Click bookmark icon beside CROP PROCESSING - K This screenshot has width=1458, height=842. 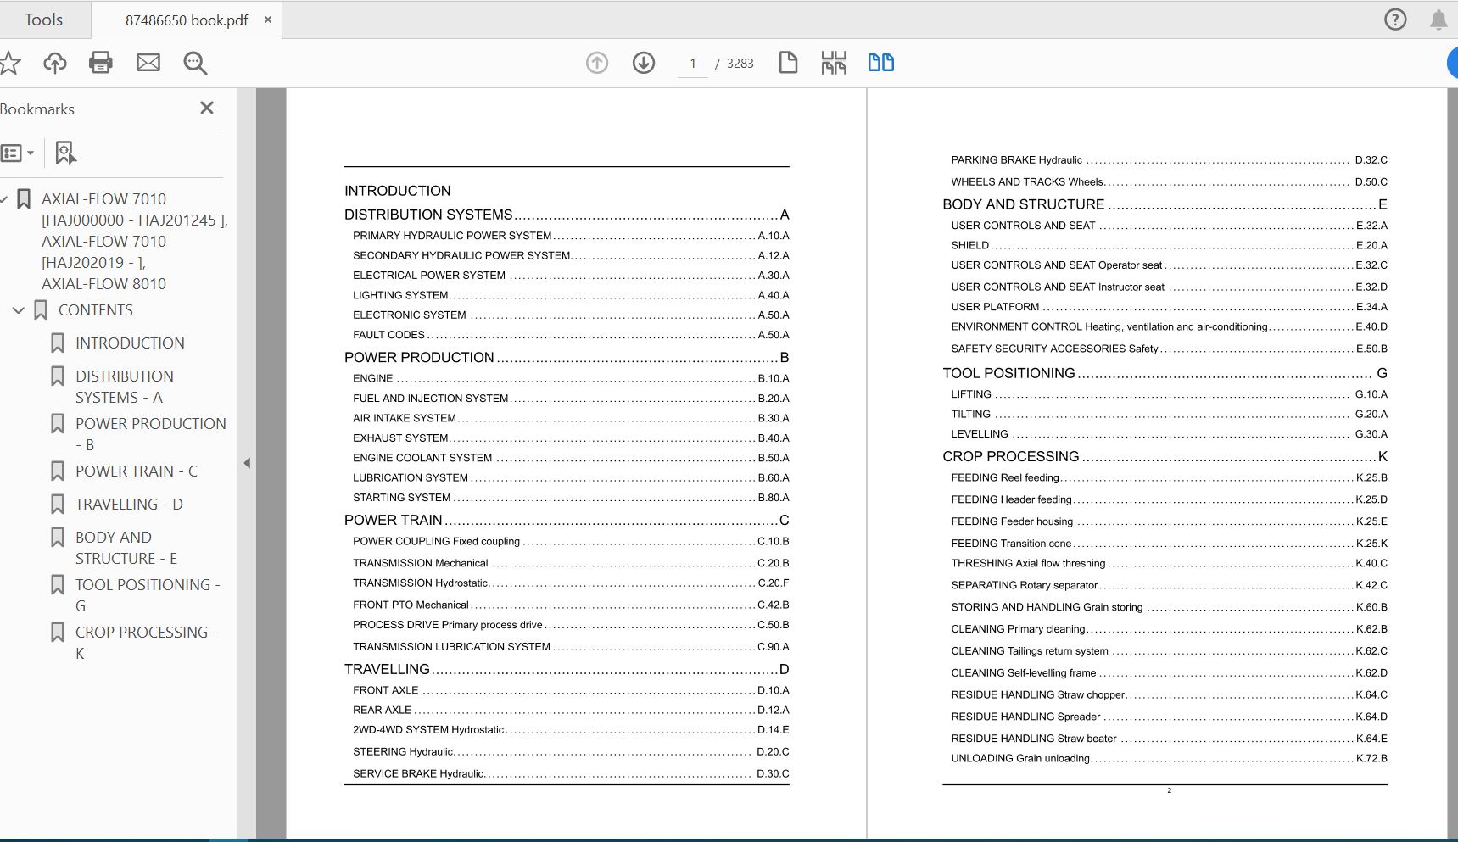(x=58, y=633)
